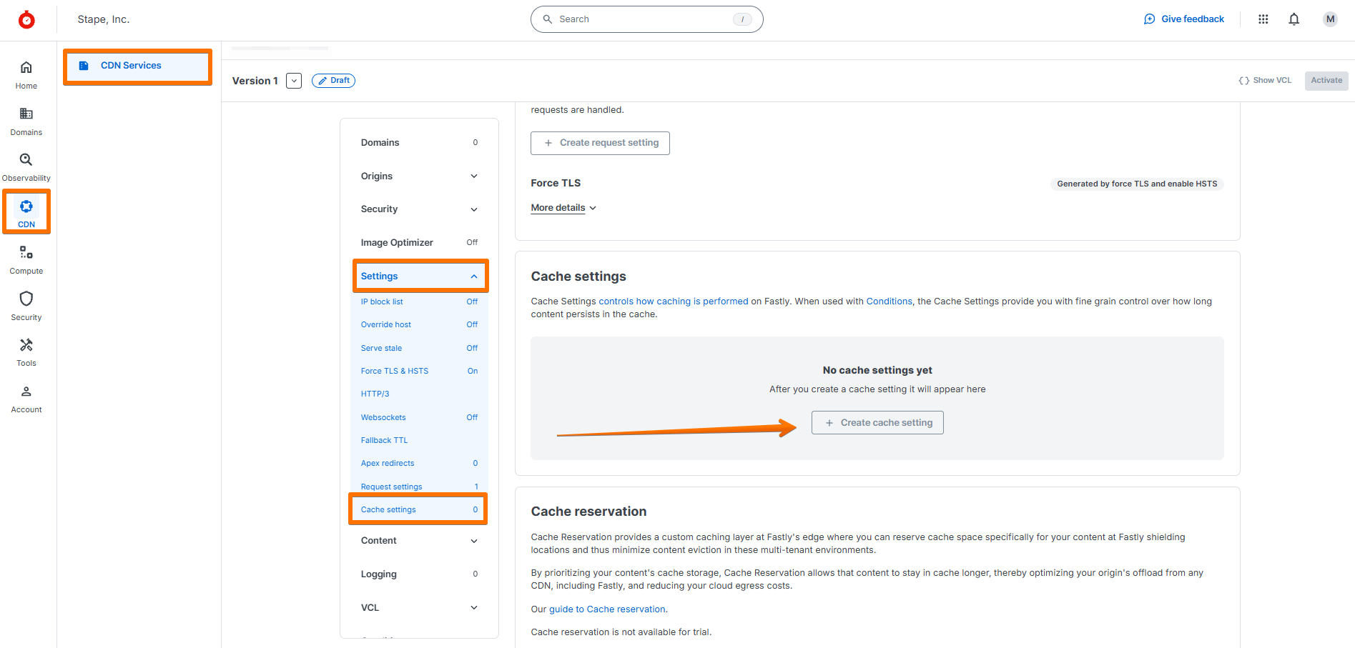1355x648 pixels.
Task: Focus the Search field
Action: [x=646, y=19]
